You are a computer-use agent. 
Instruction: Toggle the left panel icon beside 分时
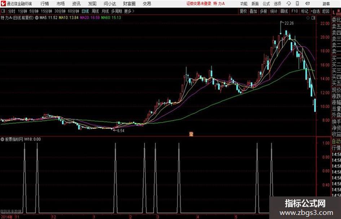3,11
